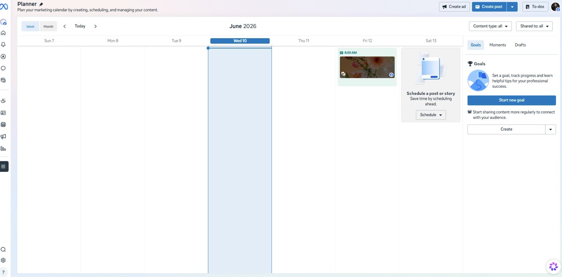This screenshot has width=562, height=277.
Task: Open the ID card icon in sidebar
Action: [x=3, y=113]
